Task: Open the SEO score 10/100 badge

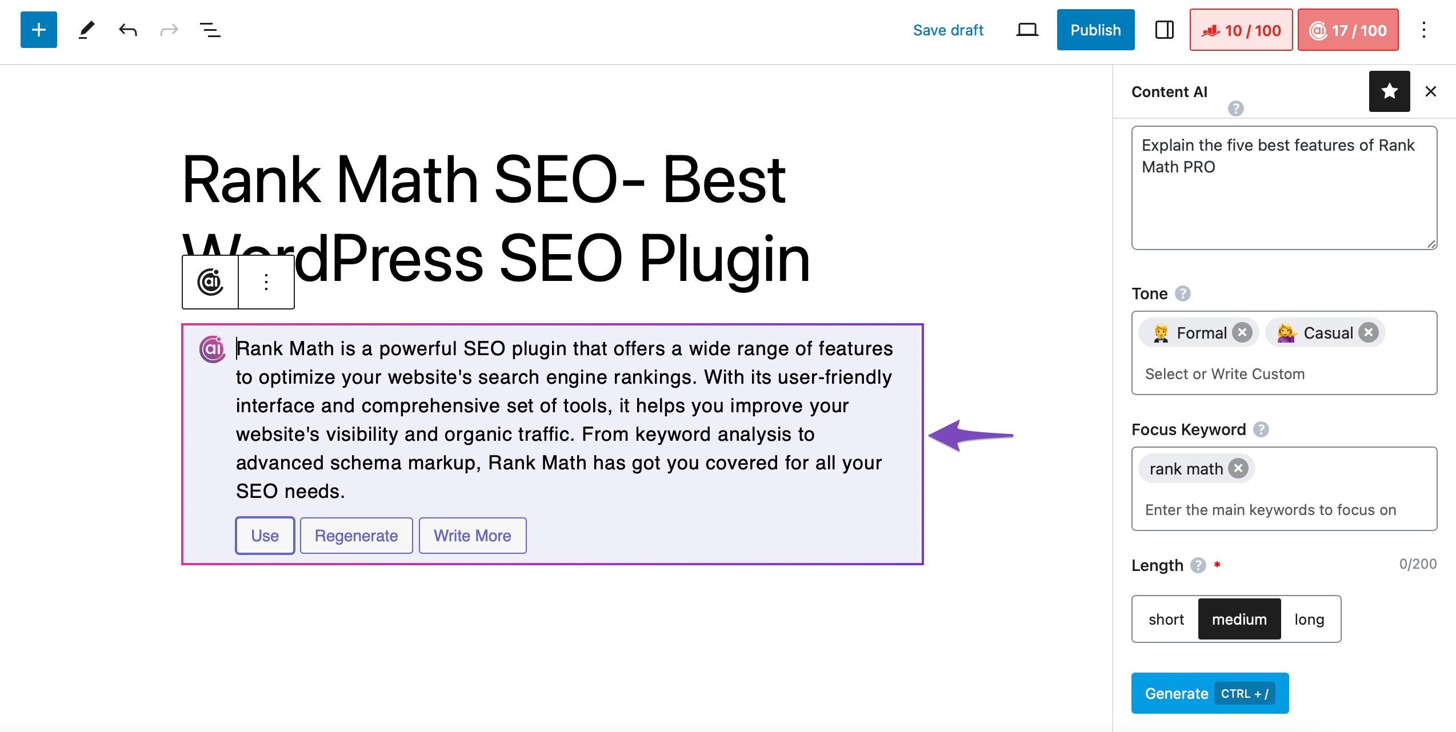Action: (x=1241, y=30)
